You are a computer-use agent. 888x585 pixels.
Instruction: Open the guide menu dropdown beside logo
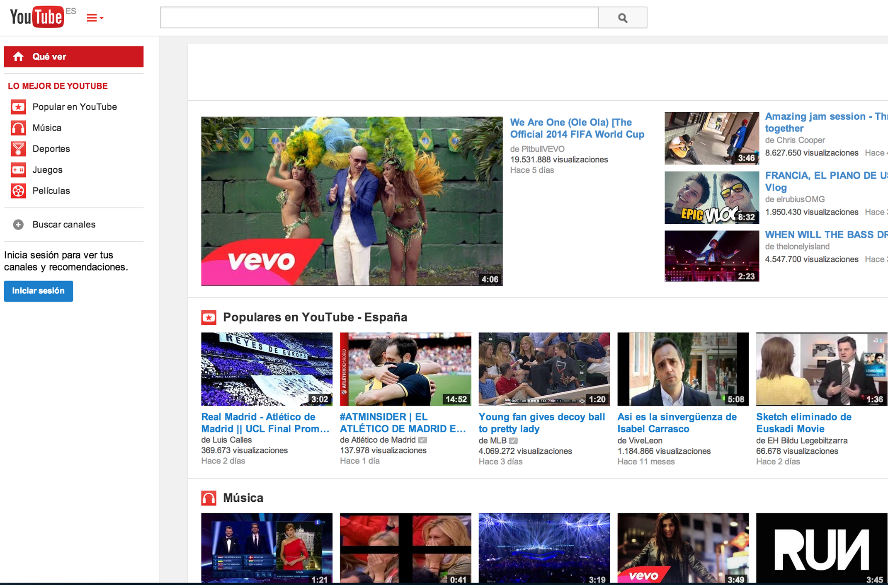point(95,18)
